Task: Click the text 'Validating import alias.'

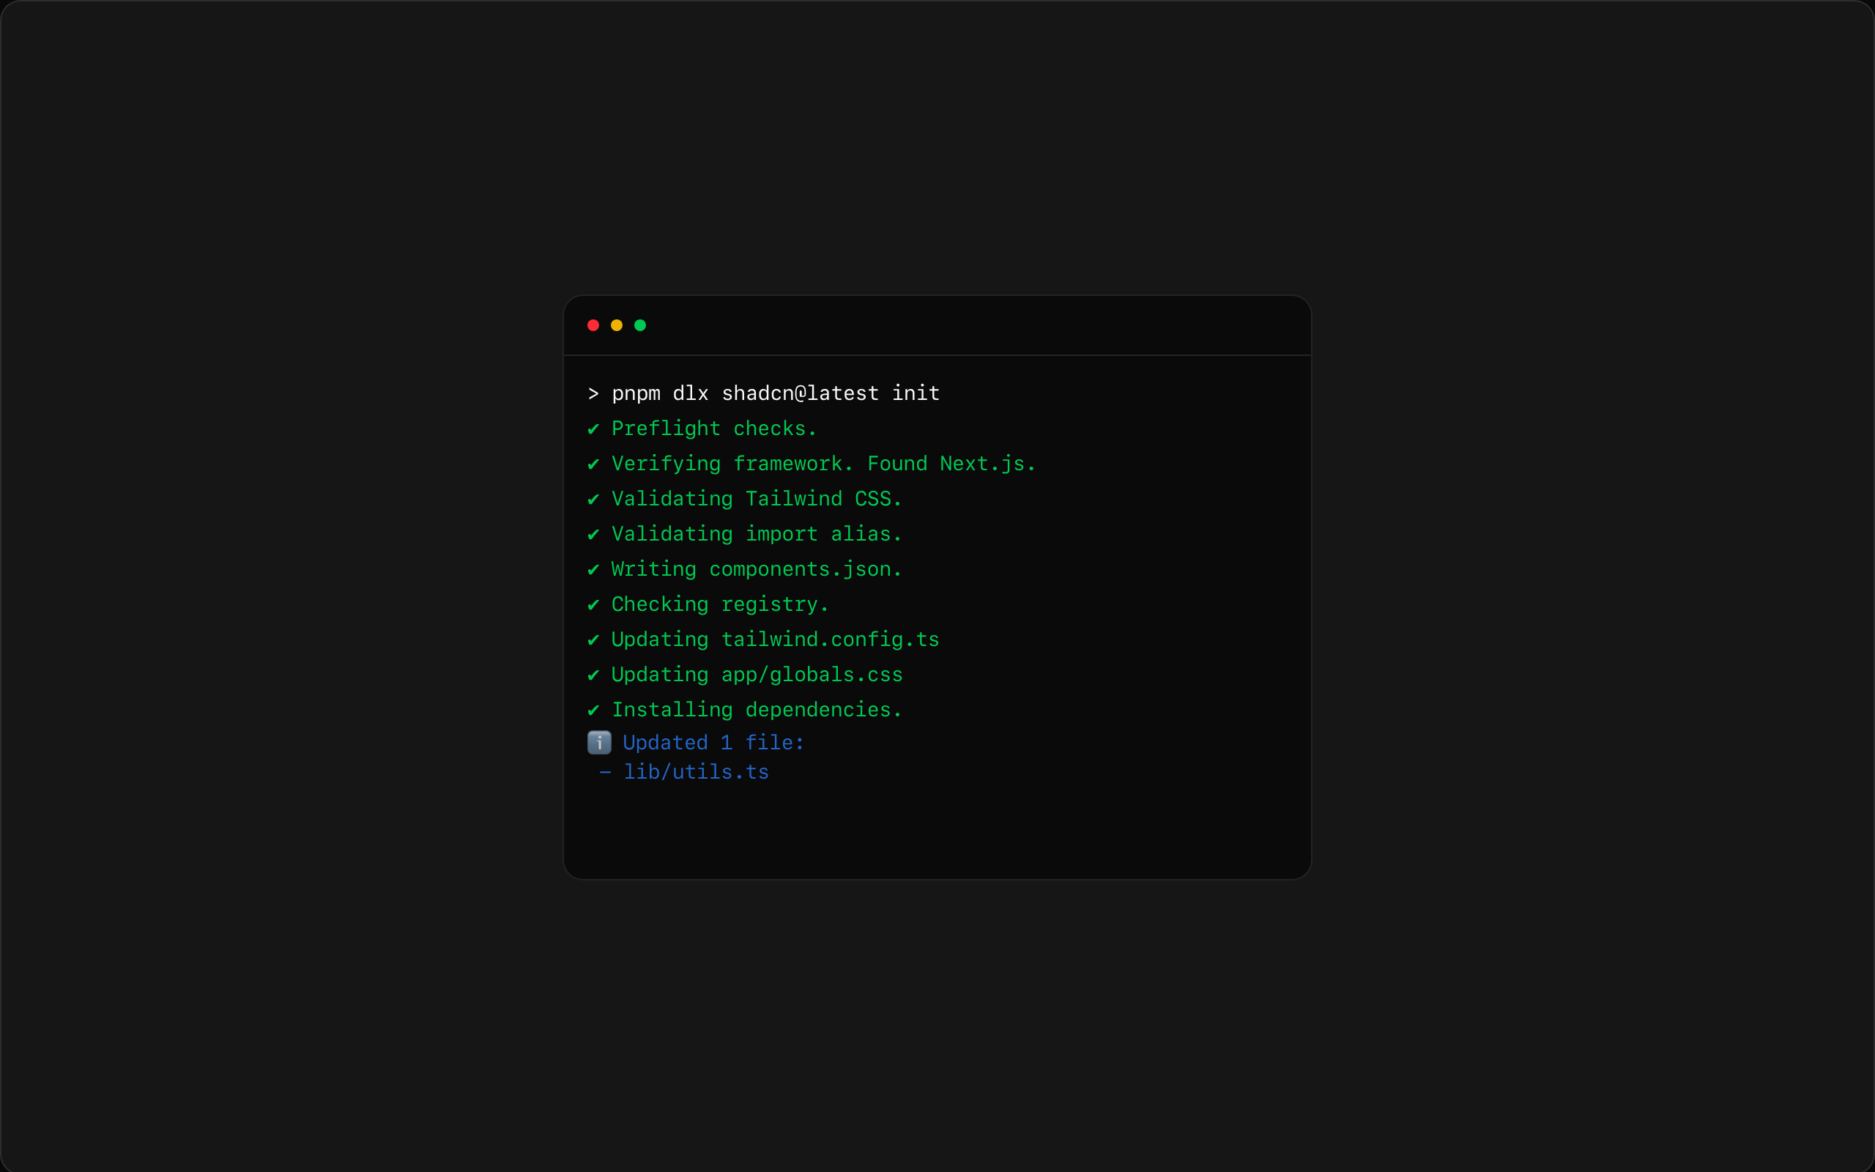Action: pos(757,534)
